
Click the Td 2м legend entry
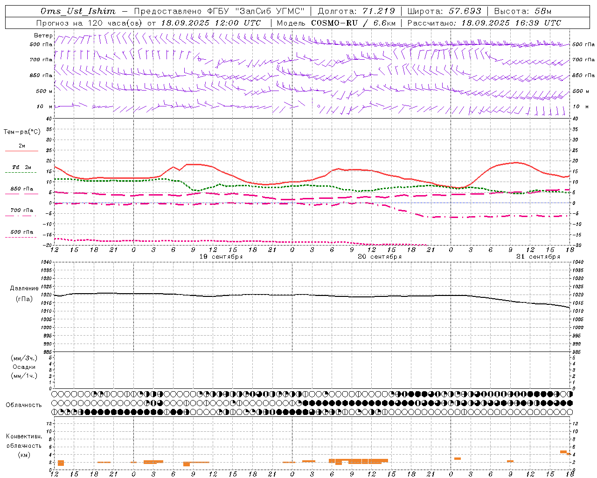pyautogui.click(x=22, y=167)
